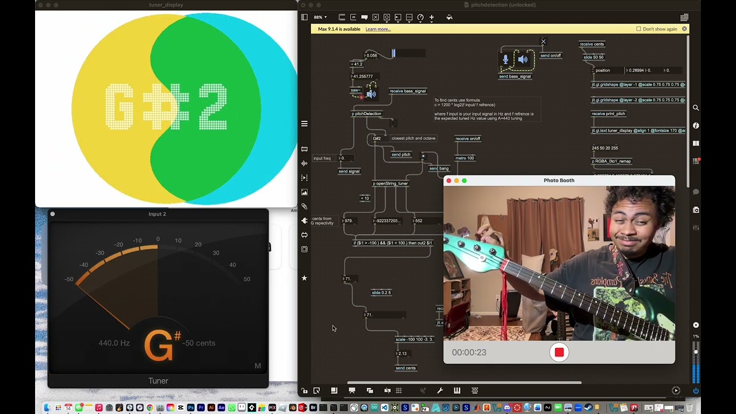Move the patcher horizontal scrollbar

464,382
